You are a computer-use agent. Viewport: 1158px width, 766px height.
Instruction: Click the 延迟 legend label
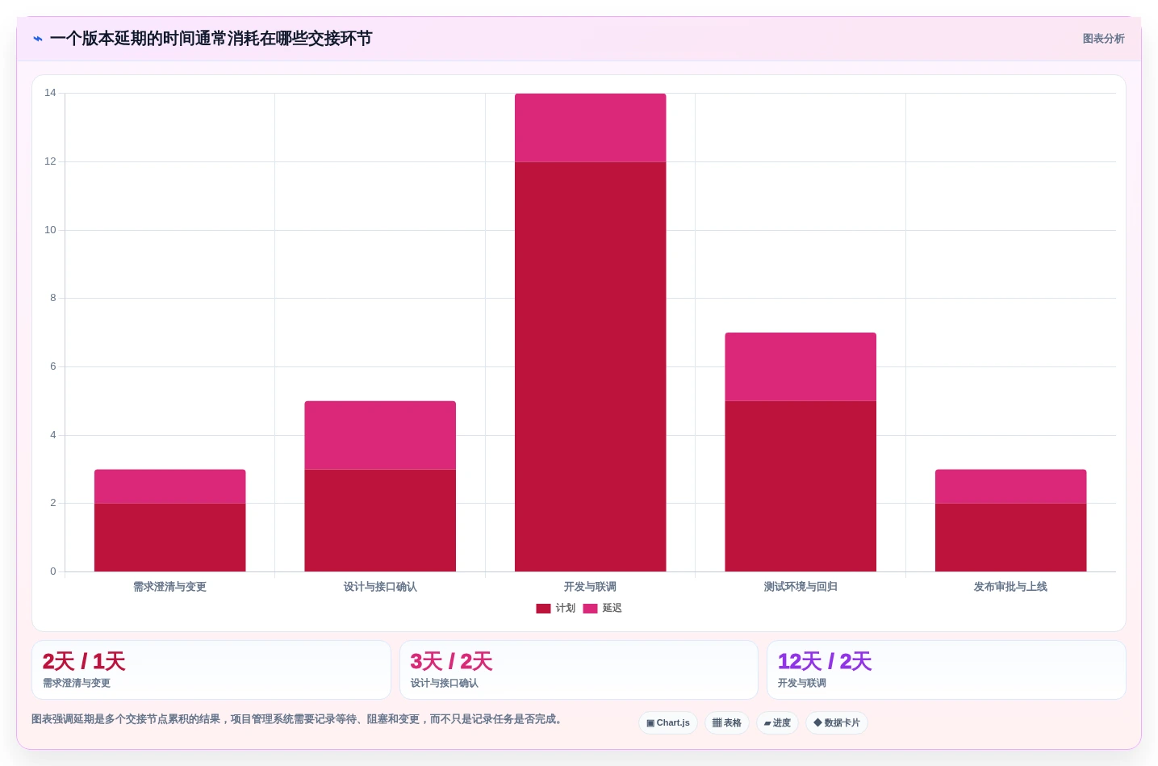click(612, 609)
